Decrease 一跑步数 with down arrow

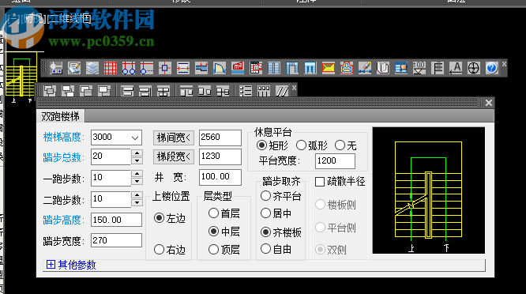click(137, 182)
